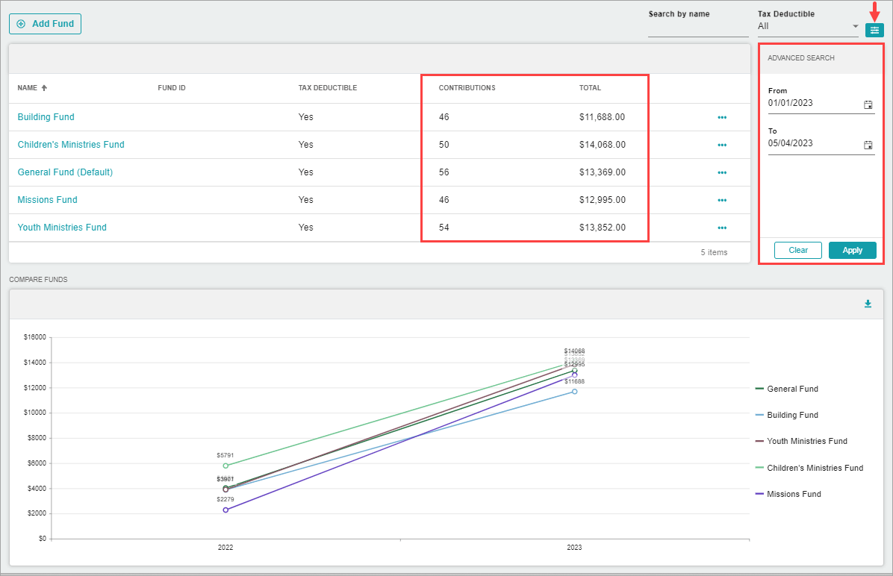893x576 pixels.
Task: Open the Youth Ministries Fund link
Action: (x=62, y=228)
